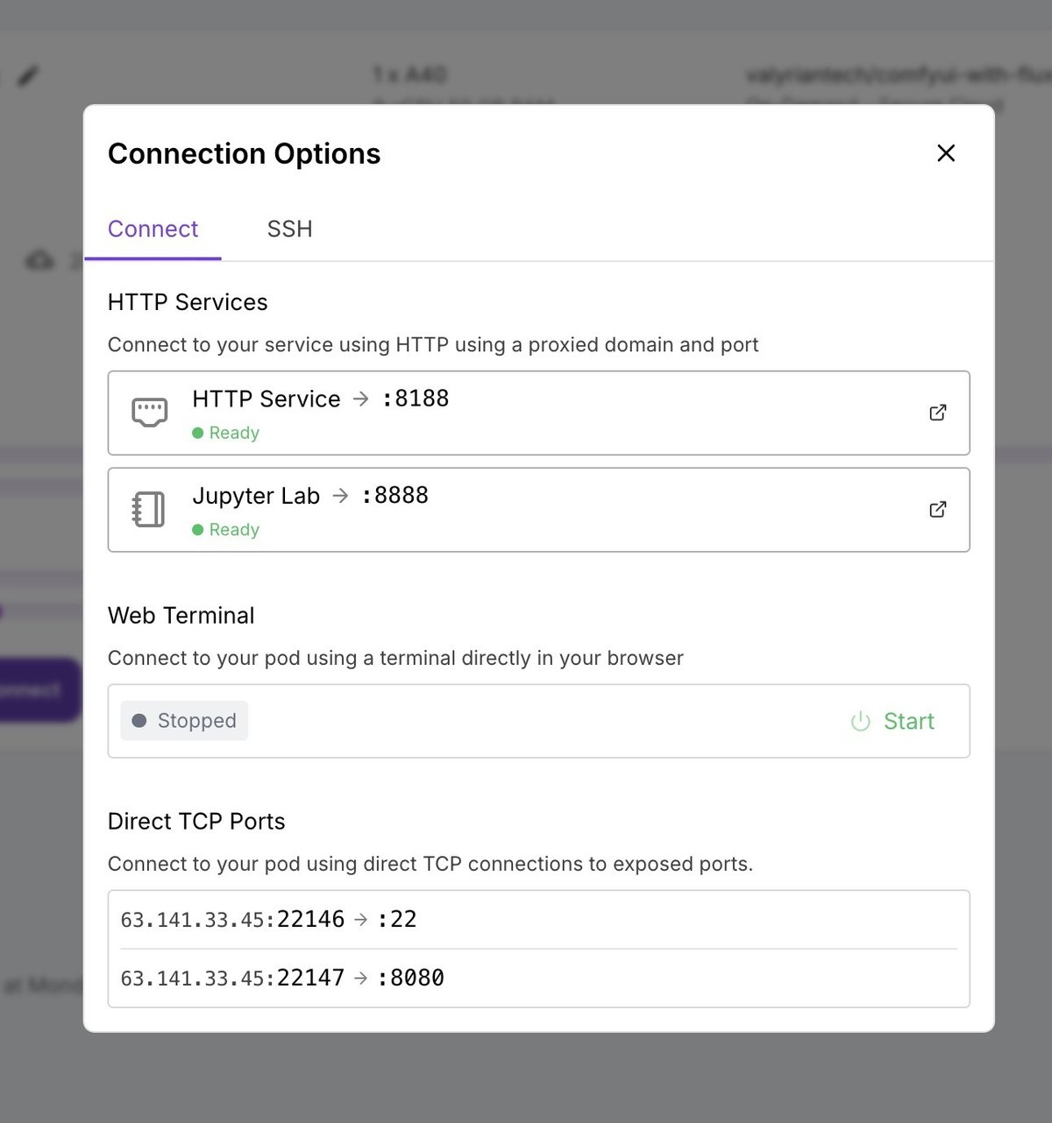Click the HTTP Service port icon
The width and height of the screenshot is (1052, 1123).
coord(149,413)
